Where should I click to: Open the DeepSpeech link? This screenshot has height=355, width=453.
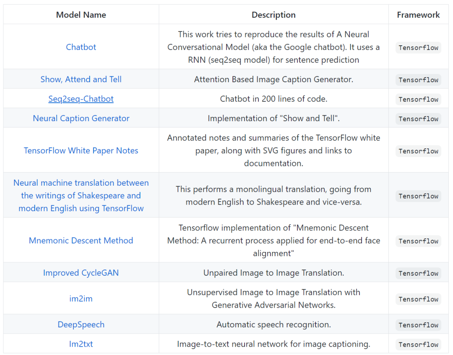pyautogui.click(x=81, y=324)
